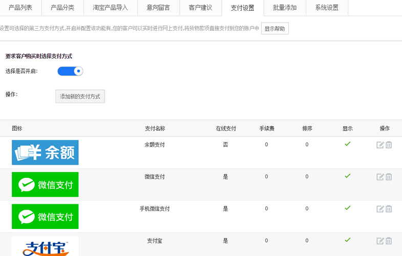
Task: Click the 微信支付 logo in the 微信支付 row
Action: pyautogui.click(x=45, y=184)
